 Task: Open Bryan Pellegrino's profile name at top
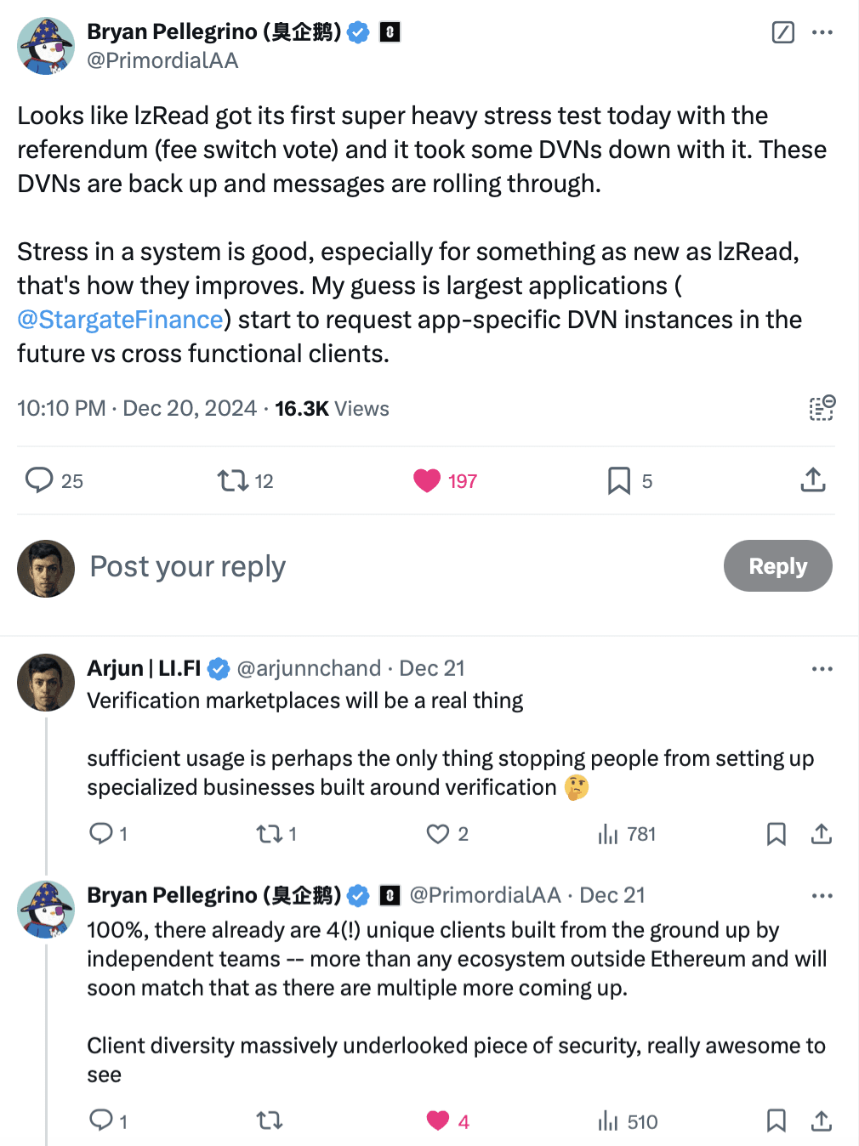213,32
